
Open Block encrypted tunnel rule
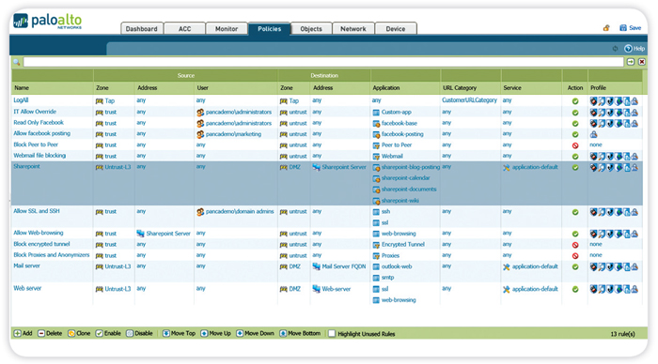(x=41, y=244)
